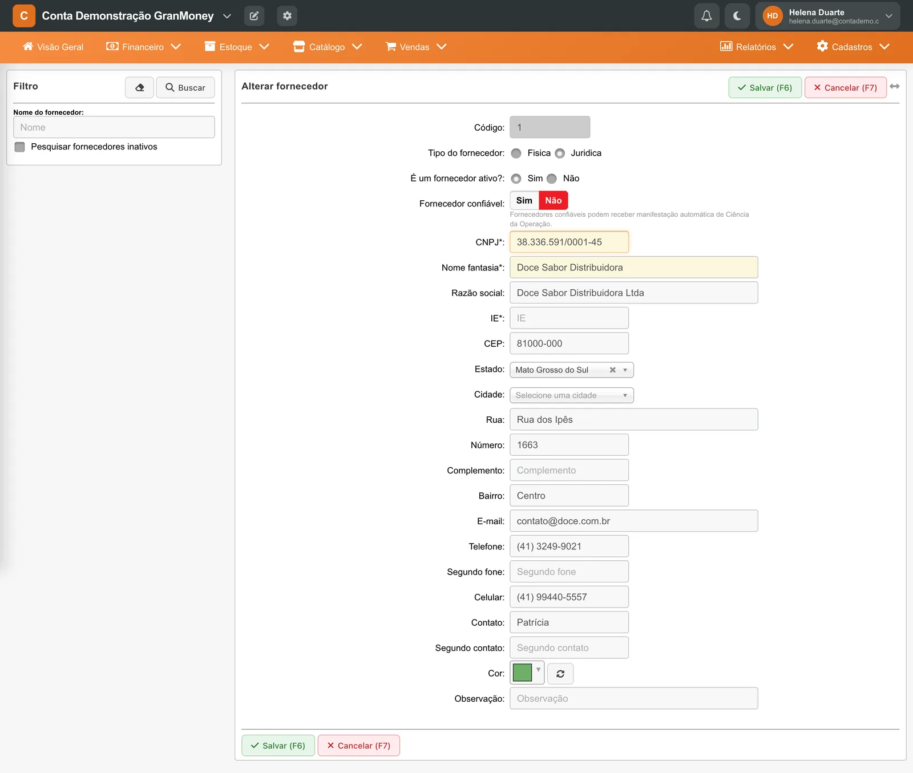Open the notifications bell

(706, 16)
